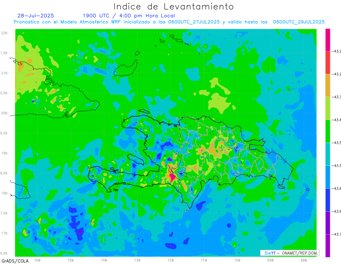Click the '1900 UTC / 4:00 pm Hora Local' time label

pos(129,16)
